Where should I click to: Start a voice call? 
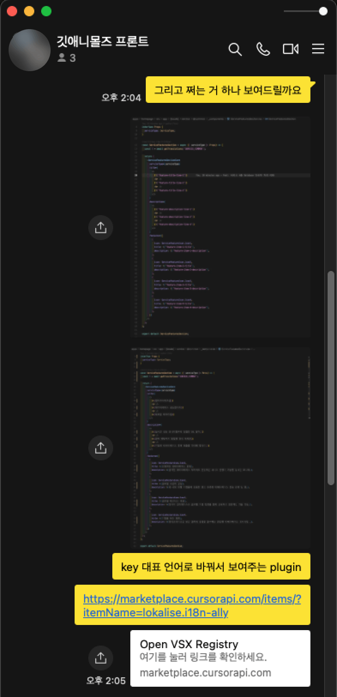[263, 49]
